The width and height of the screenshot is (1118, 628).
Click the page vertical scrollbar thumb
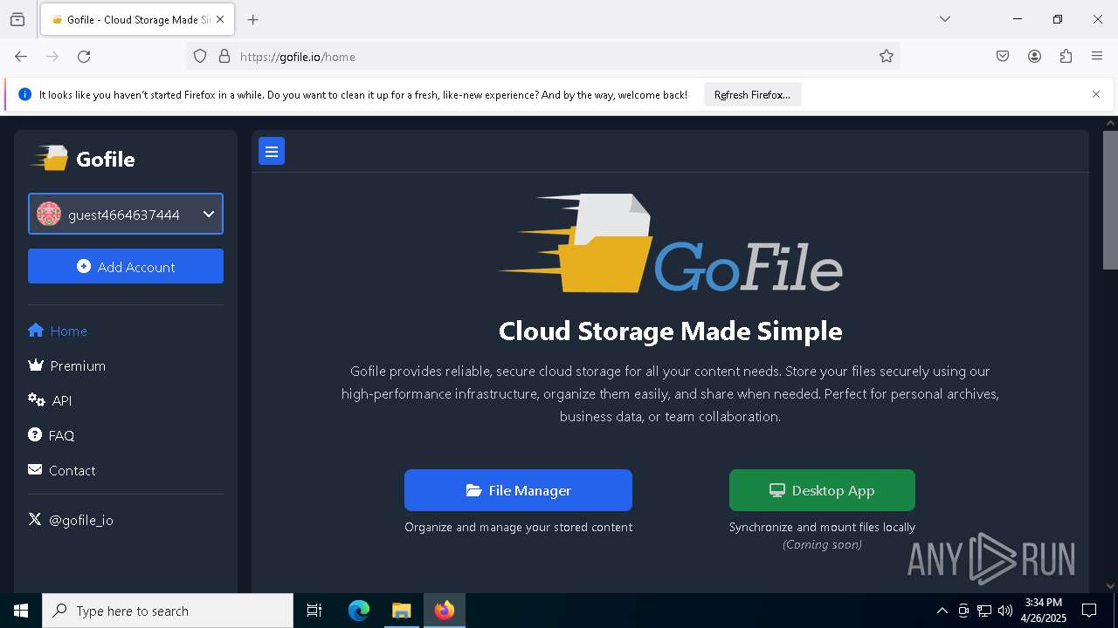coord(1111,201)
